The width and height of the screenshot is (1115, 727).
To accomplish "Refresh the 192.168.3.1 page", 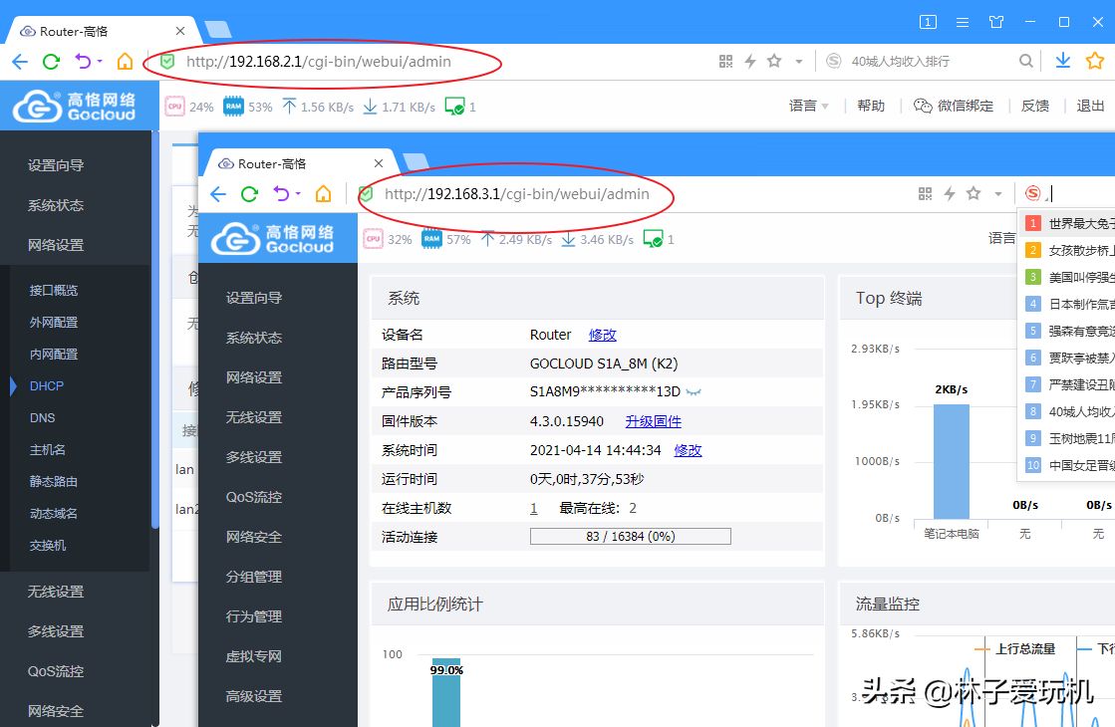I will (x=249, y=194).
